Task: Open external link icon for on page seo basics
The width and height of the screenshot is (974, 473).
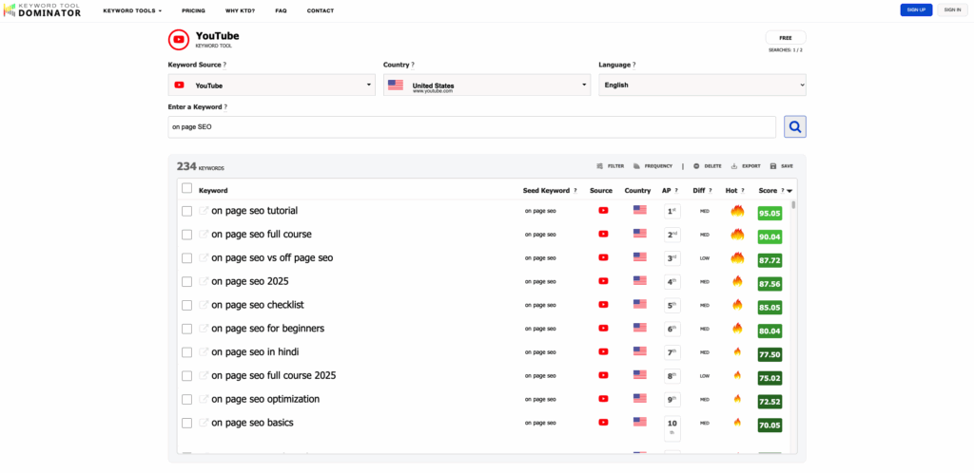Action: pyautogui.click(x=204, y=423)
